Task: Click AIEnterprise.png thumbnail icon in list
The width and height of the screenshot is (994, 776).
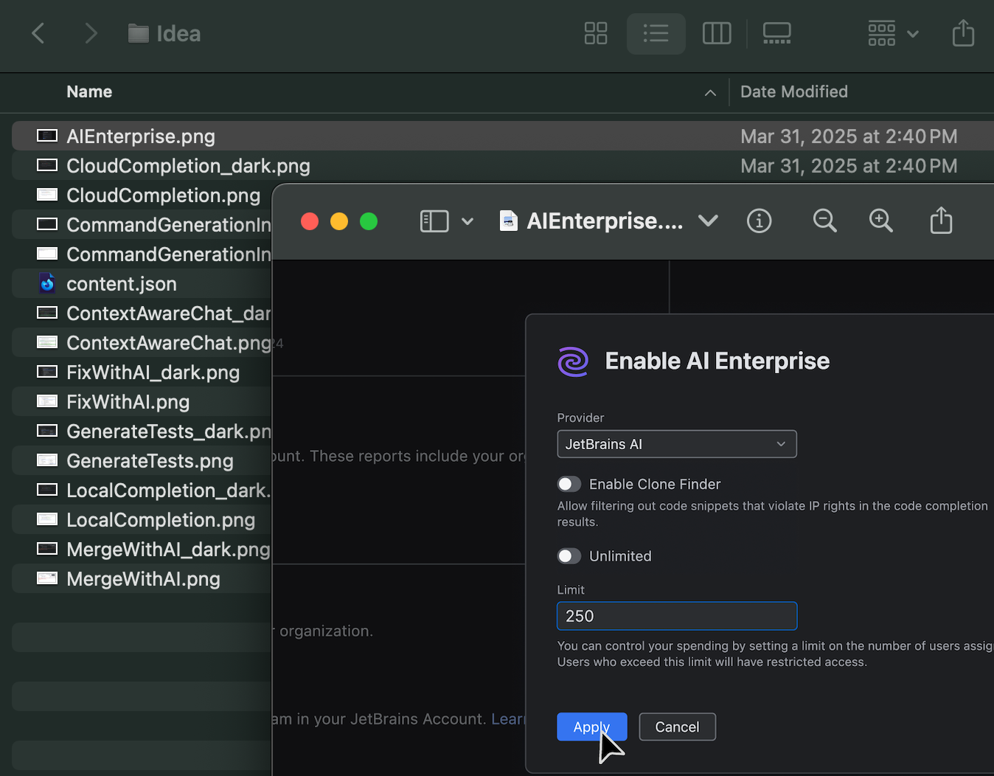Action: point(47,136)
